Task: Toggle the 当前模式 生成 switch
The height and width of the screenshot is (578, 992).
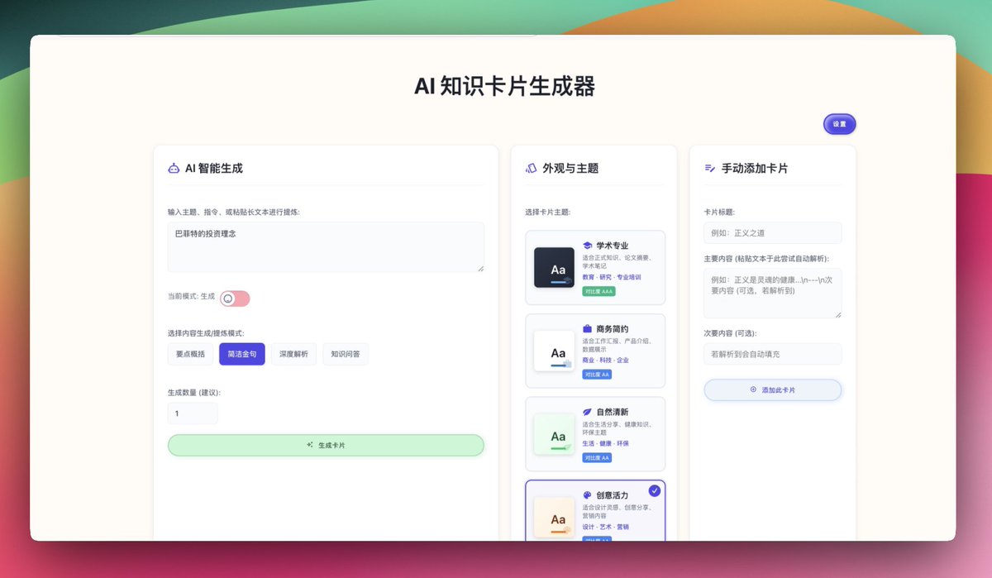Action: point(235,299)
